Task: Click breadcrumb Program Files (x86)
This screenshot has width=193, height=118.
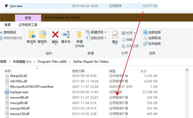Action: 52,62
